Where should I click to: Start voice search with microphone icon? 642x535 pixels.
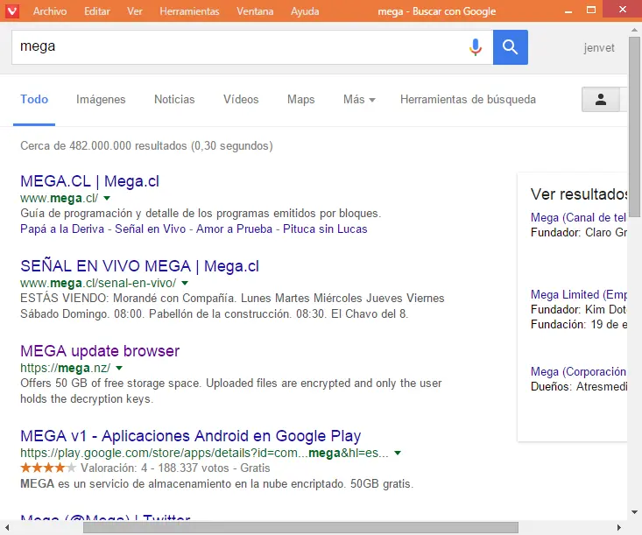click(476, 47)
